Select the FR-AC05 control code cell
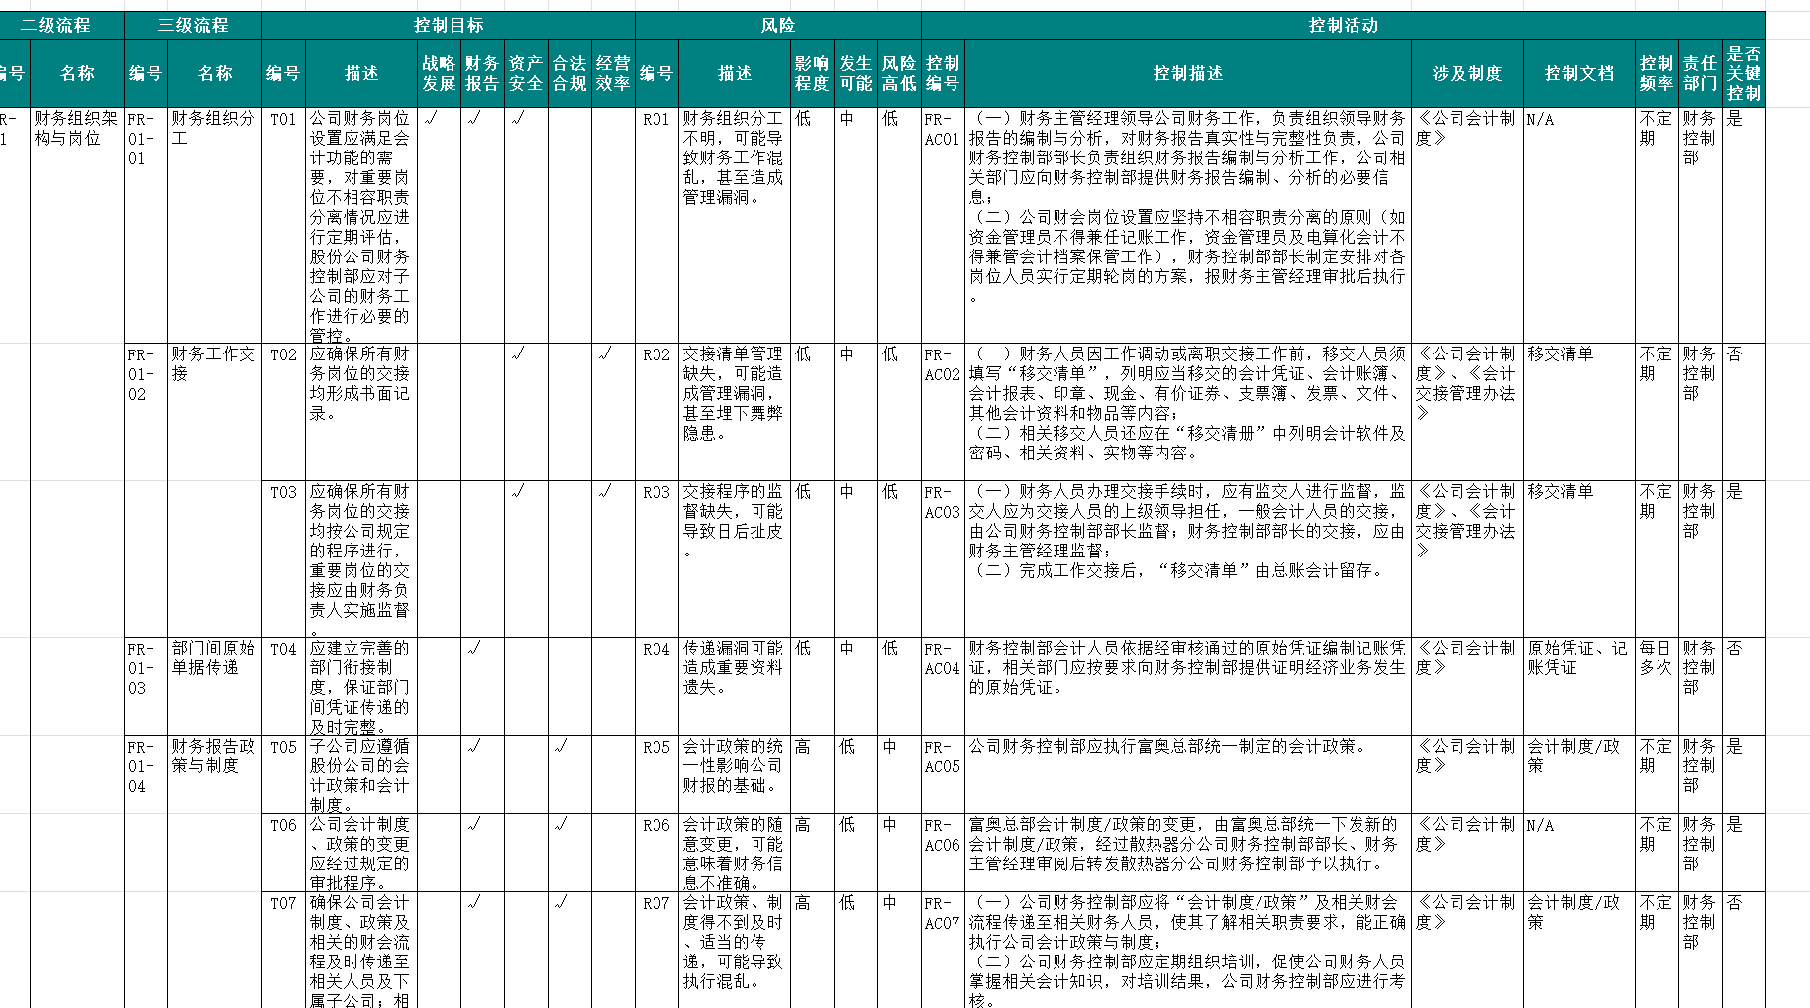Image resolution: width=1810 pixels, height=1008 pixels. click(x=943, y=773)
